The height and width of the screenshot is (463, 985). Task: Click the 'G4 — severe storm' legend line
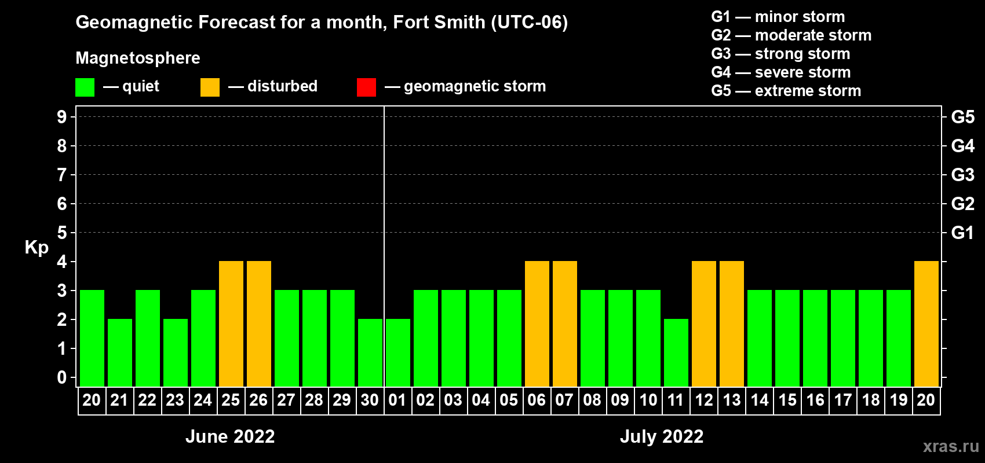point(781,72)
